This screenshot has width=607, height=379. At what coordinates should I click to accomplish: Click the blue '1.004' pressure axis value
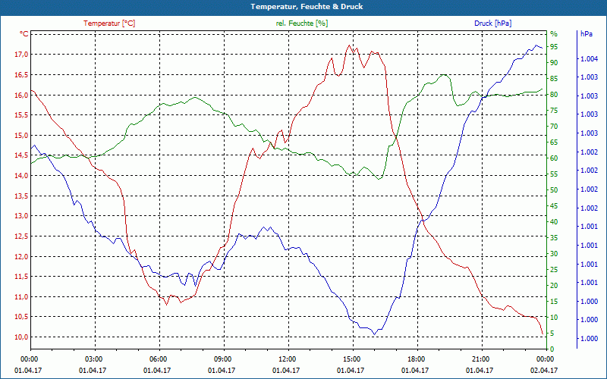pyautogui.click(x=589, y=59)
